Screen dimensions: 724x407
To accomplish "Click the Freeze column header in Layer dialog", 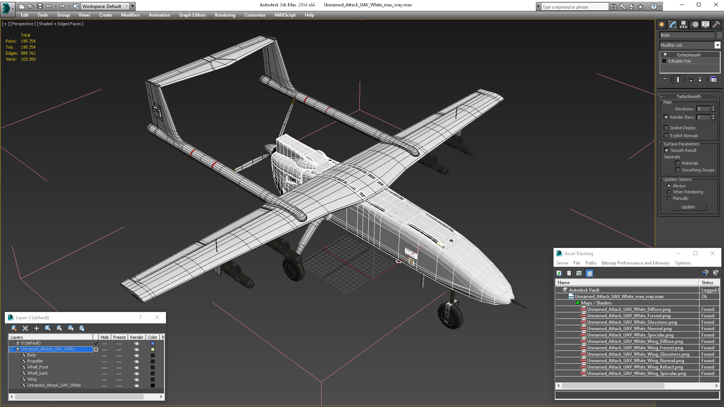I will [119, 337].
